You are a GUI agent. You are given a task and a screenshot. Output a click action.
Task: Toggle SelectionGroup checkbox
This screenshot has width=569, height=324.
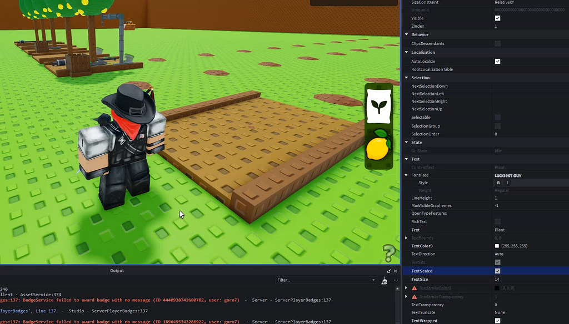click(x=497, y=126)
